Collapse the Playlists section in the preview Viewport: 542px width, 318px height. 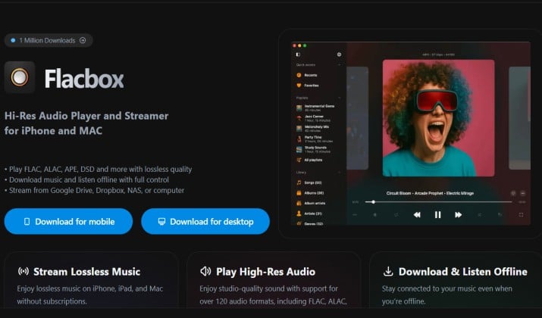(x=339, y=98)
